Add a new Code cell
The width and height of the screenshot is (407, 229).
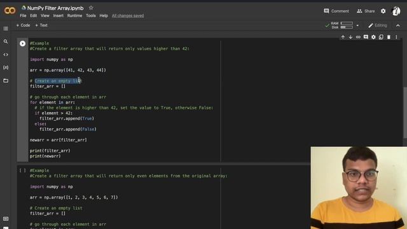pyautogui.click(x=23, y=25)
